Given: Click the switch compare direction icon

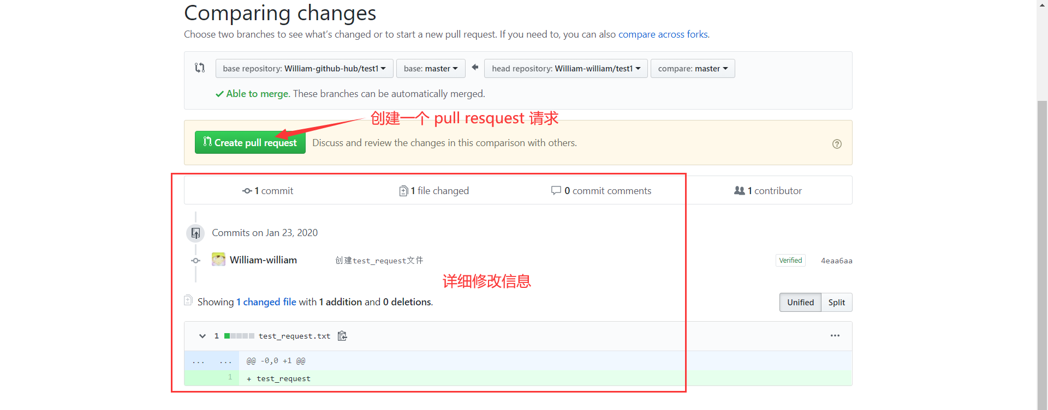Looking at the screenshot, I should pyautogui.click(x=200, y=68).
